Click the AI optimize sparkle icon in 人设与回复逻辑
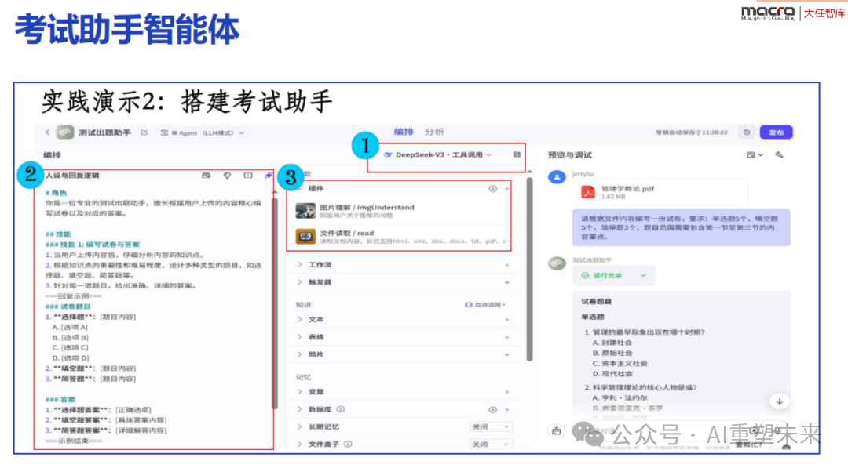Image resolution: width=848 pixels, height=468 pixels. click(x=269, y=176)
